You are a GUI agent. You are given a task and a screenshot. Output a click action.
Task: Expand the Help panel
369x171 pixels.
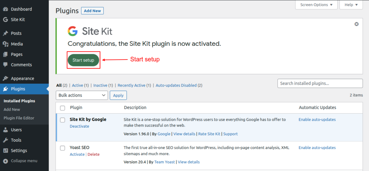[351, 5]
